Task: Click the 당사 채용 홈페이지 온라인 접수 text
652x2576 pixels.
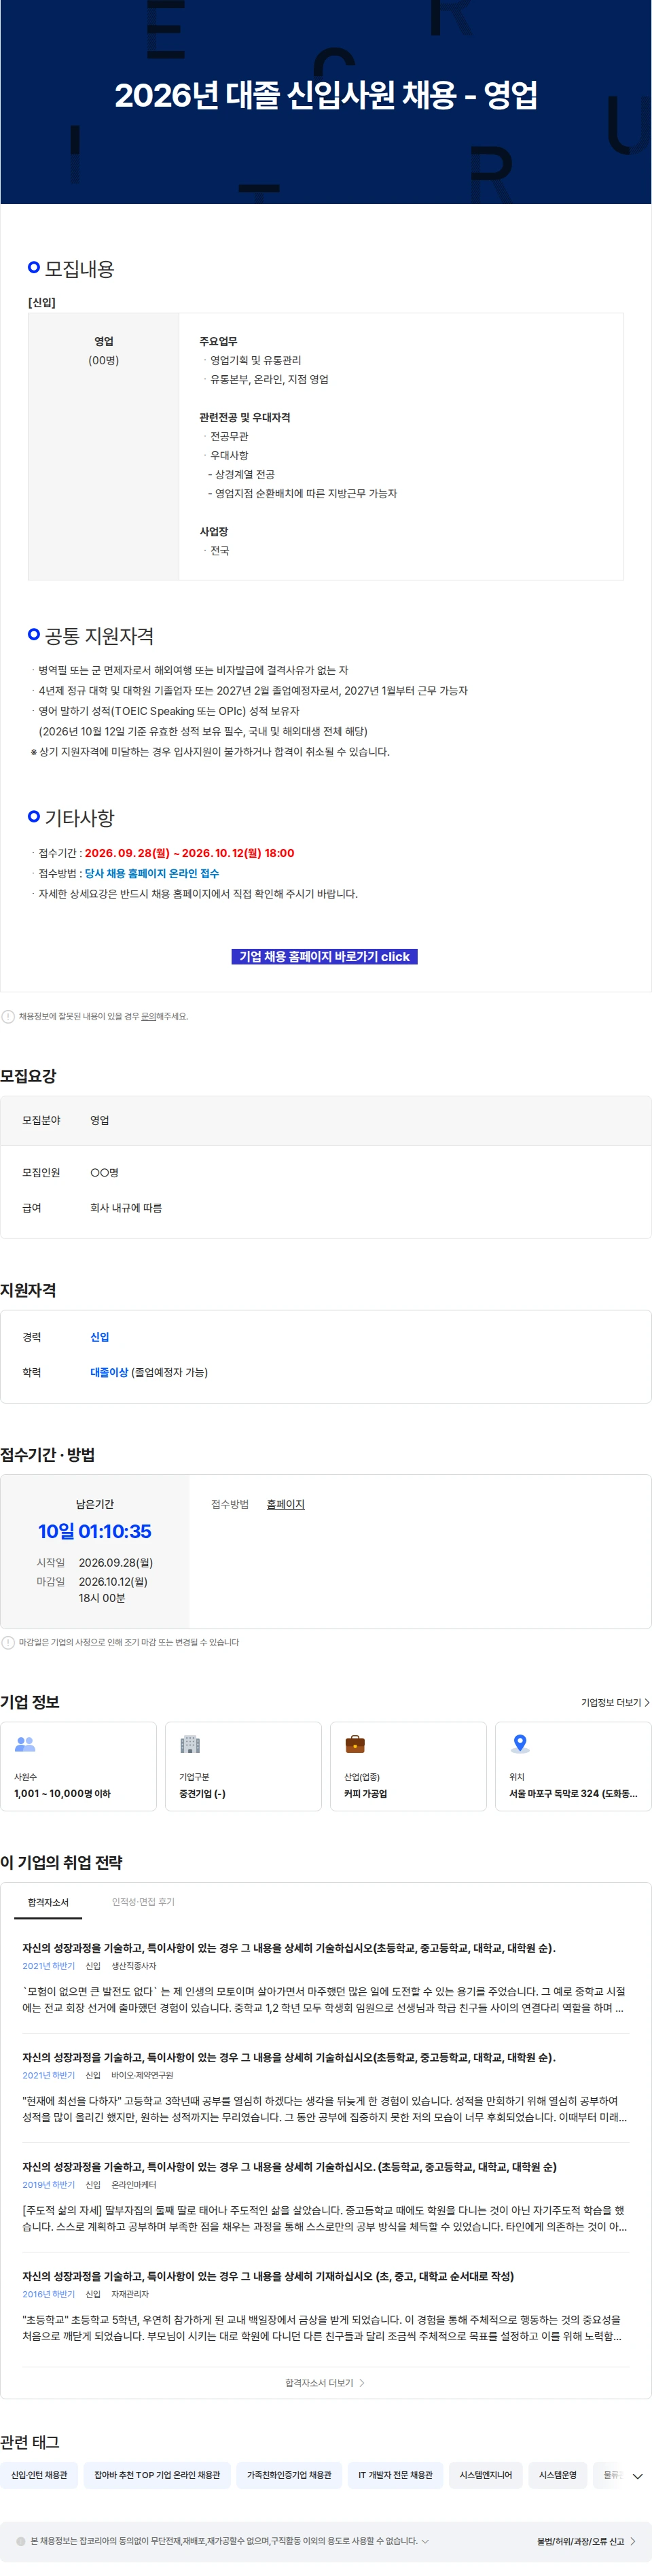Action: coord(151,873)
